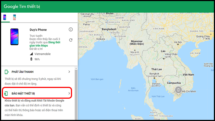Viewport: 215px width, 121px height.
Task: Click Bangladesh label on map
Action: pyautogui.click(x=109, y=29)
